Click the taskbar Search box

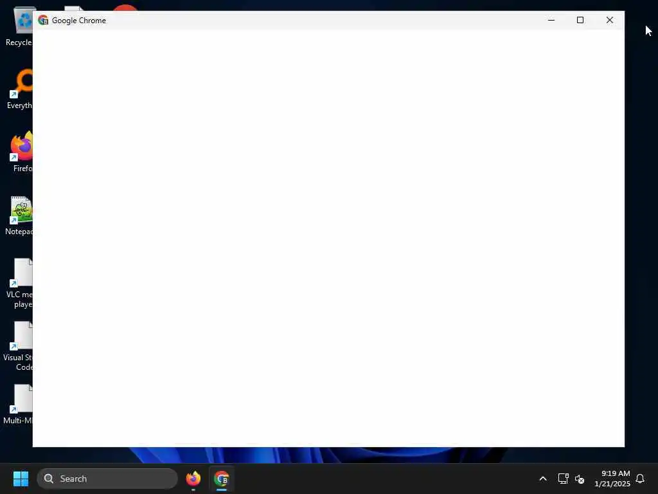[107, 479]
